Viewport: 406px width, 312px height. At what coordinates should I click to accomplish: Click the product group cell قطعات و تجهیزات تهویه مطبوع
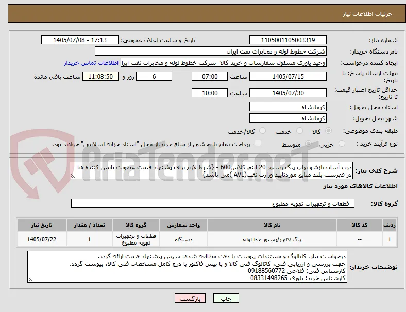[x=136, y=239]
